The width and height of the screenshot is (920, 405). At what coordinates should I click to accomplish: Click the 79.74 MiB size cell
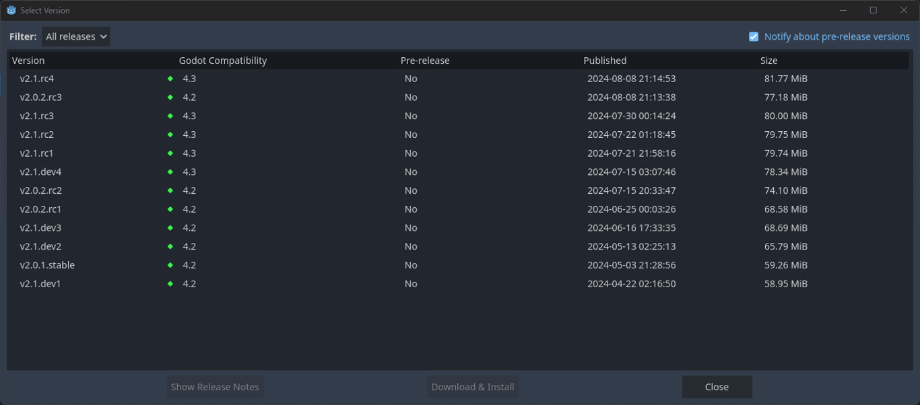786,153
